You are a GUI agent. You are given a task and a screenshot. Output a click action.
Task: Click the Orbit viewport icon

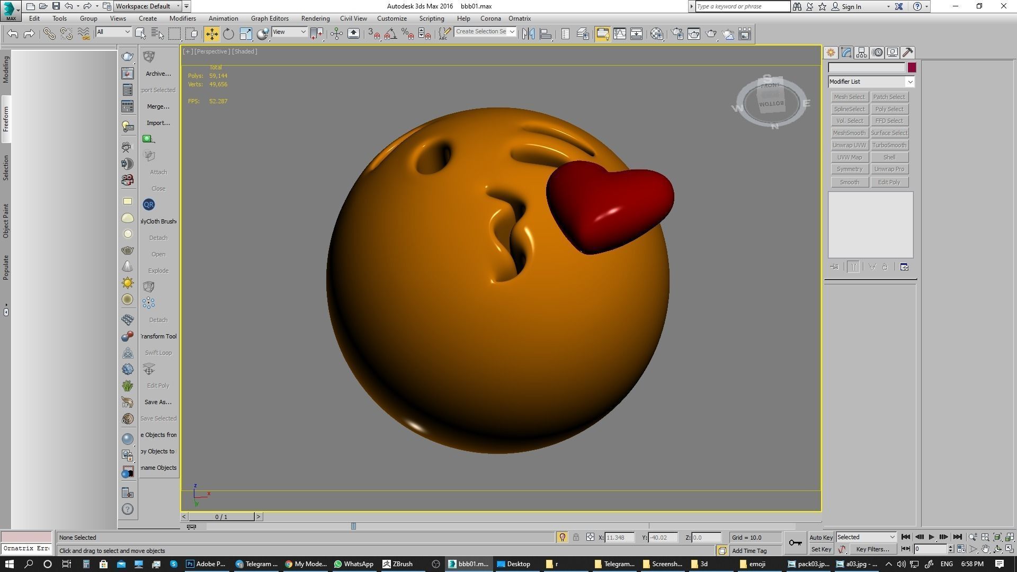click(997, 549)
